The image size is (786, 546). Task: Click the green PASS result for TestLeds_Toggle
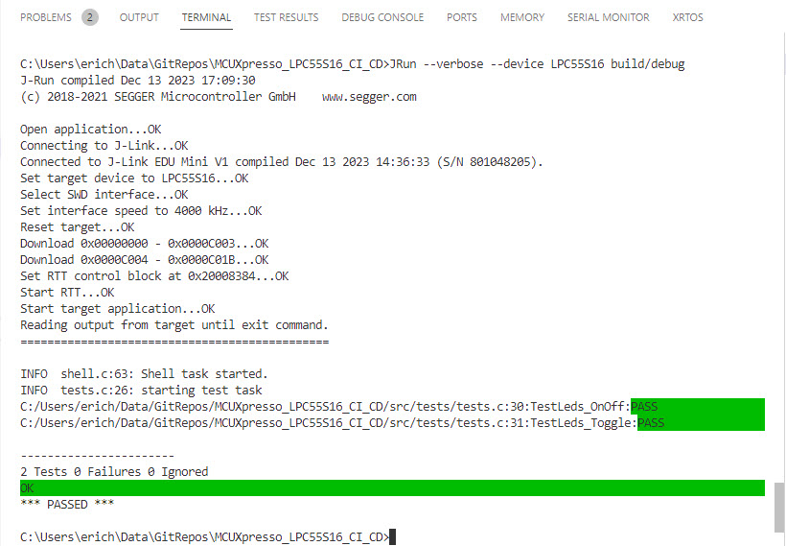[651, 423]
